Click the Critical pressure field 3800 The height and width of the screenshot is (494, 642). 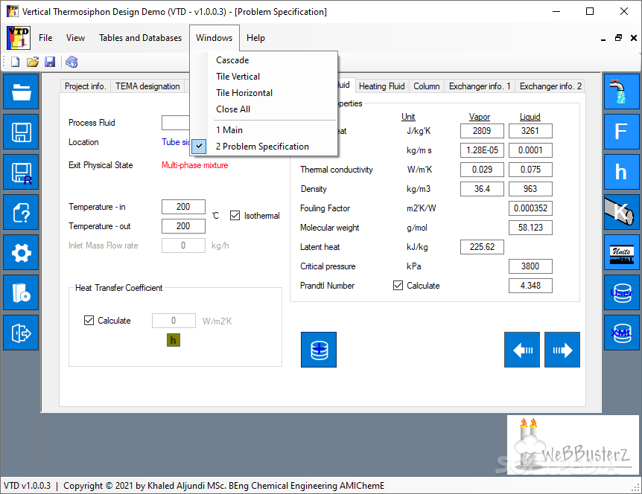pyautogui.click(x=530, y=266)
